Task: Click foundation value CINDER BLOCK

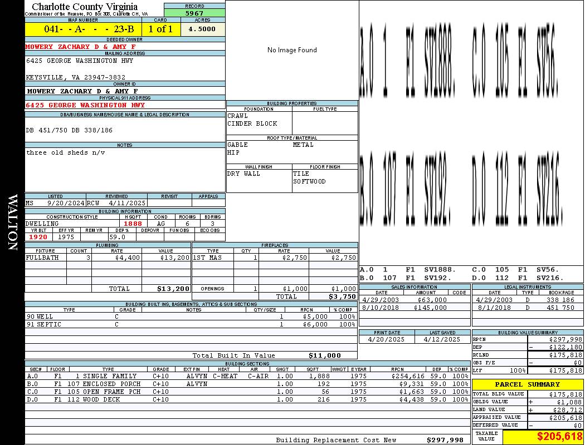Action: 252,123
